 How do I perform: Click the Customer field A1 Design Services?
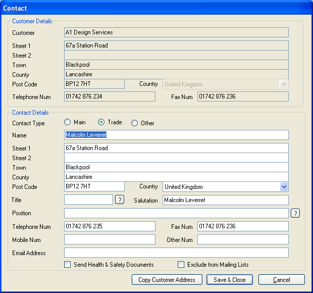(176, 32)
